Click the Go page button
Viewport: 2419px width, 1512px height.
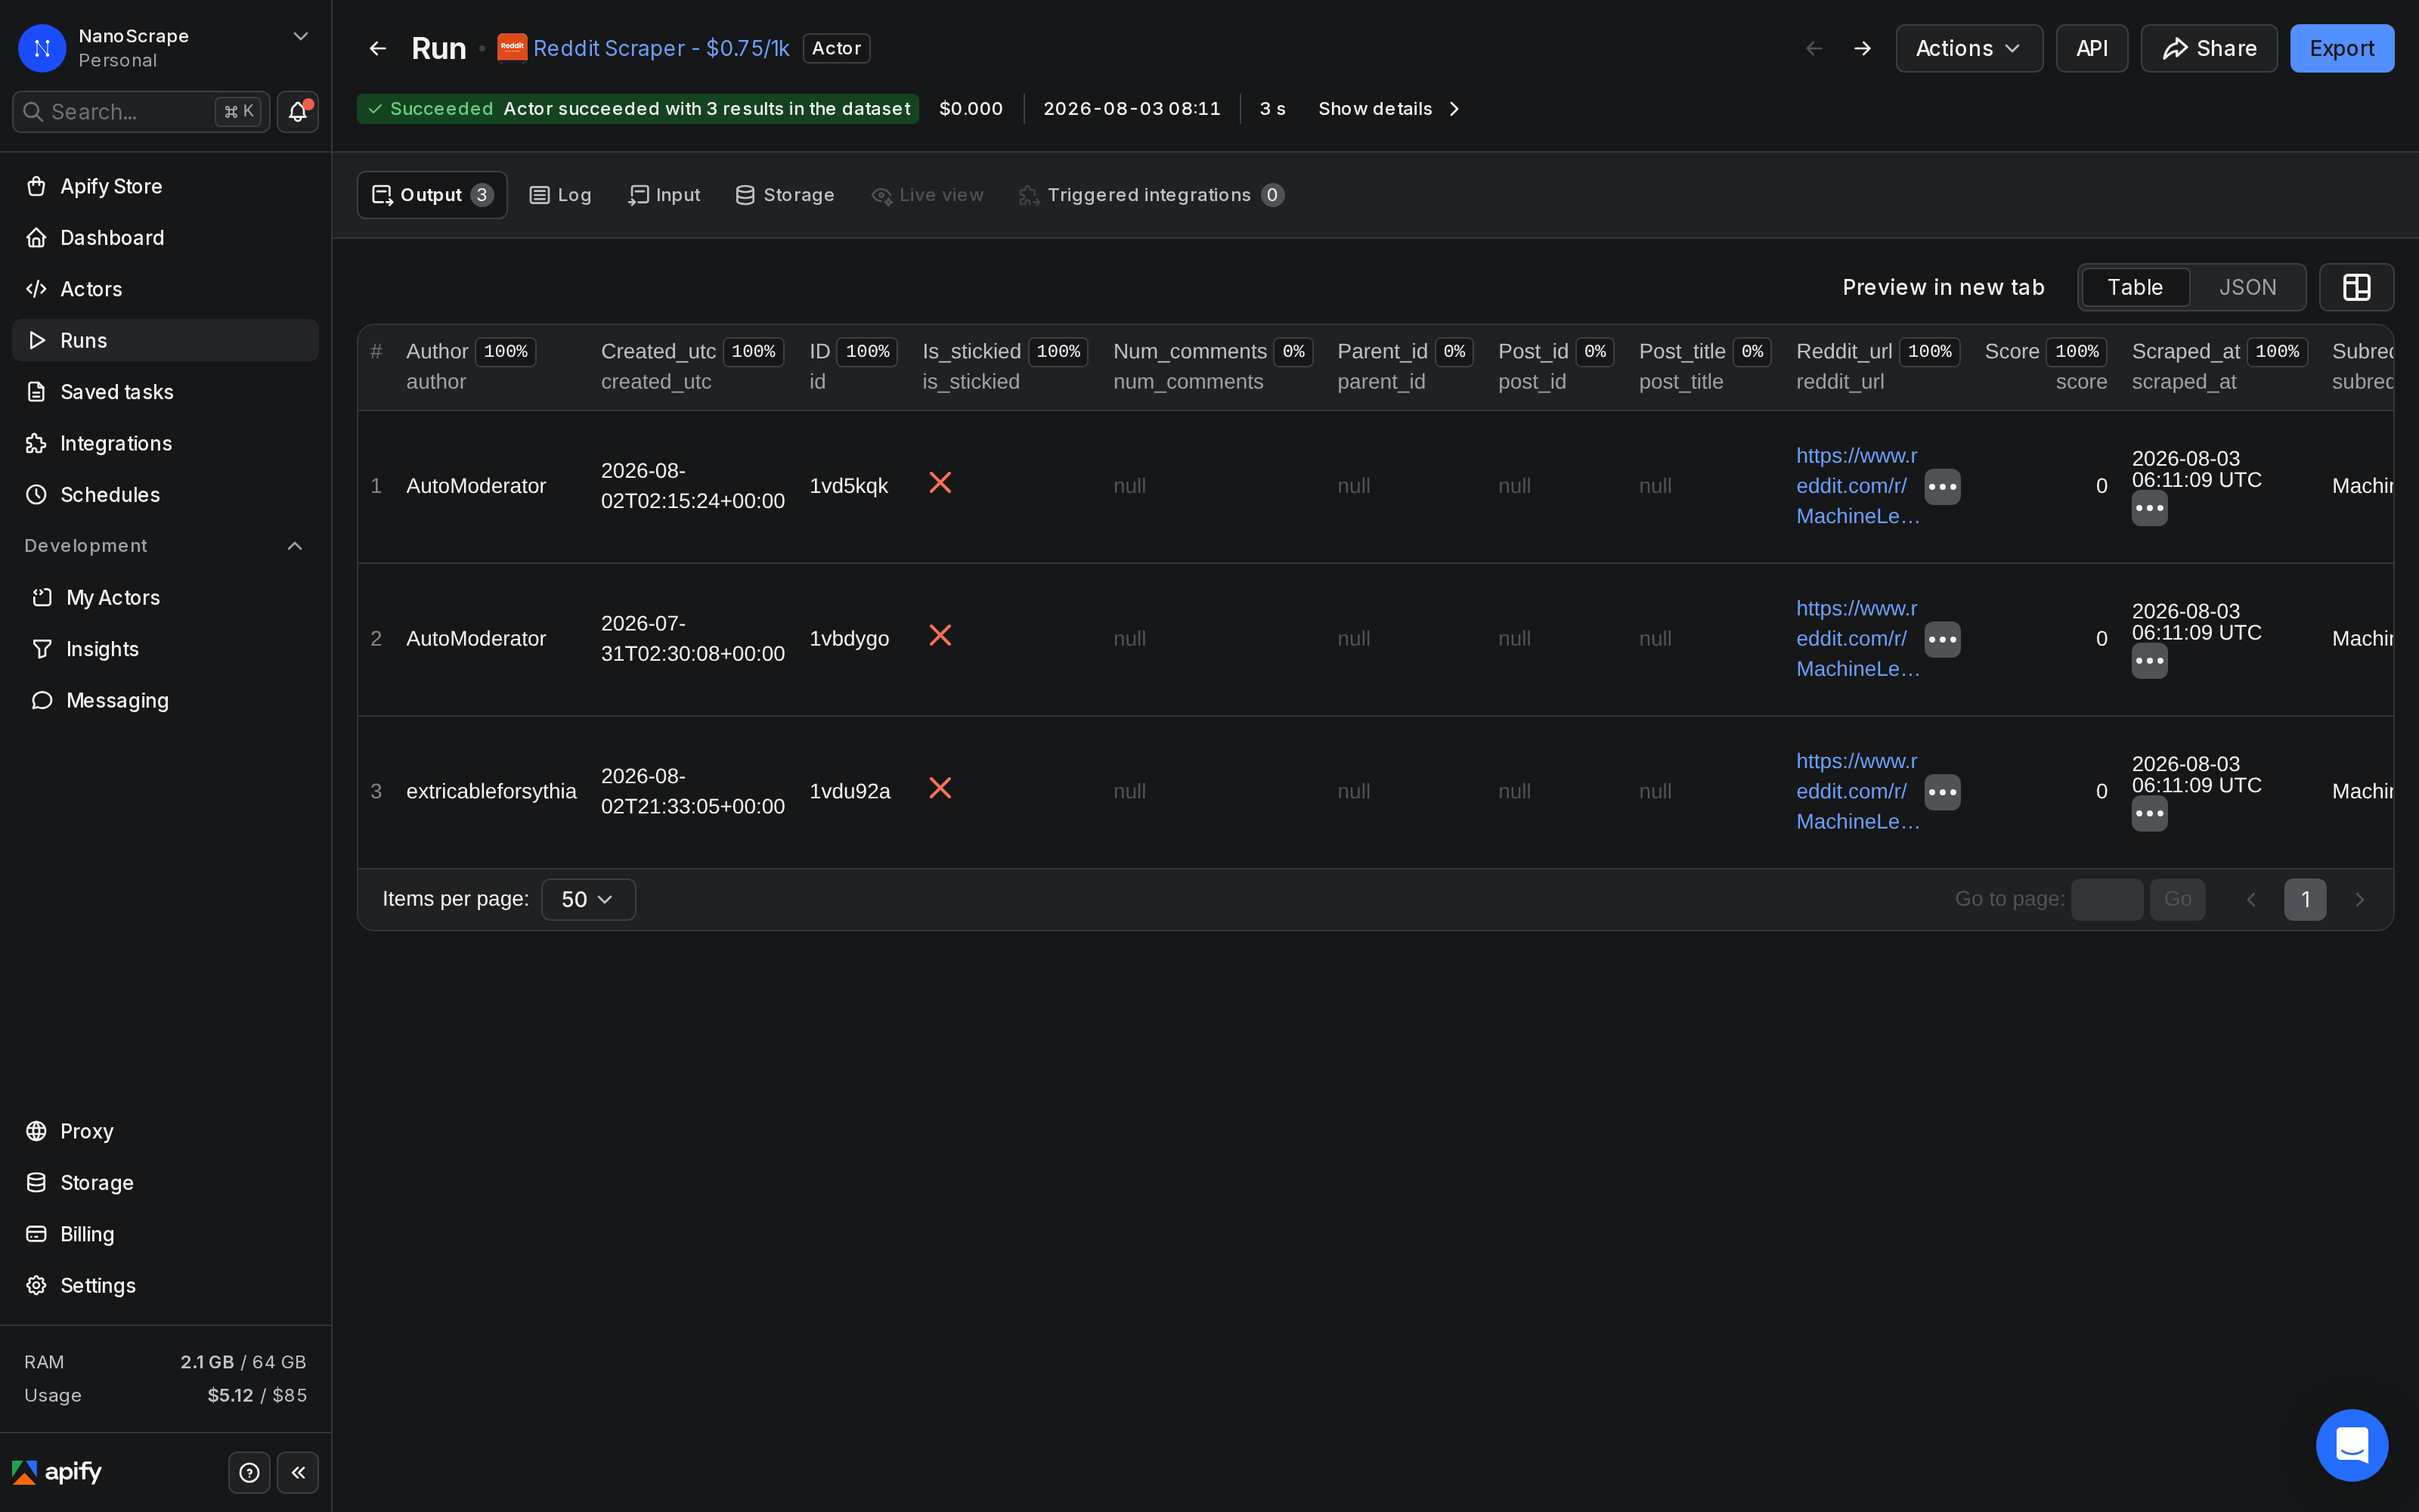pos(2177,899)
